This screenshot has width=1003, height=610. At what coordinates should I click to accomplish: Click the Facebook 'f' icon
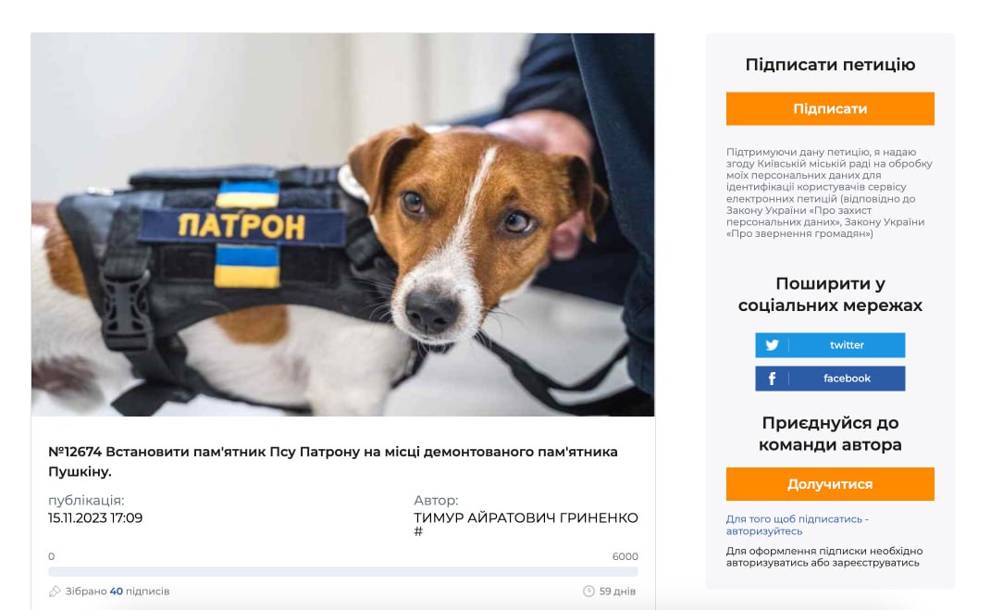click(772, 379)
